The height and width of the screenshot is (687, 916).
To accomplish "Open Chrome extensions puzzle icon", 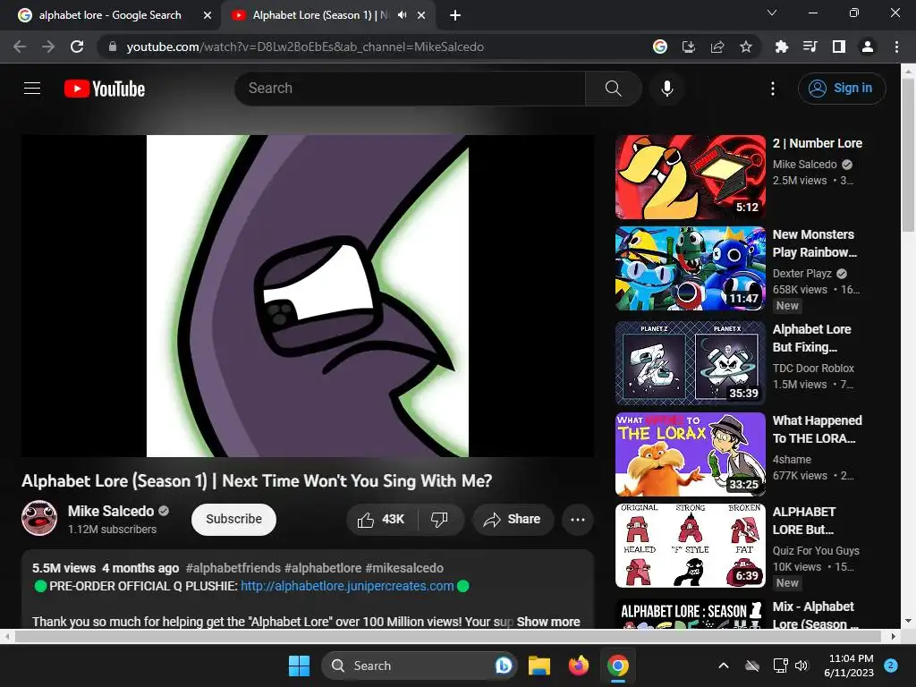I will point(781,47).
